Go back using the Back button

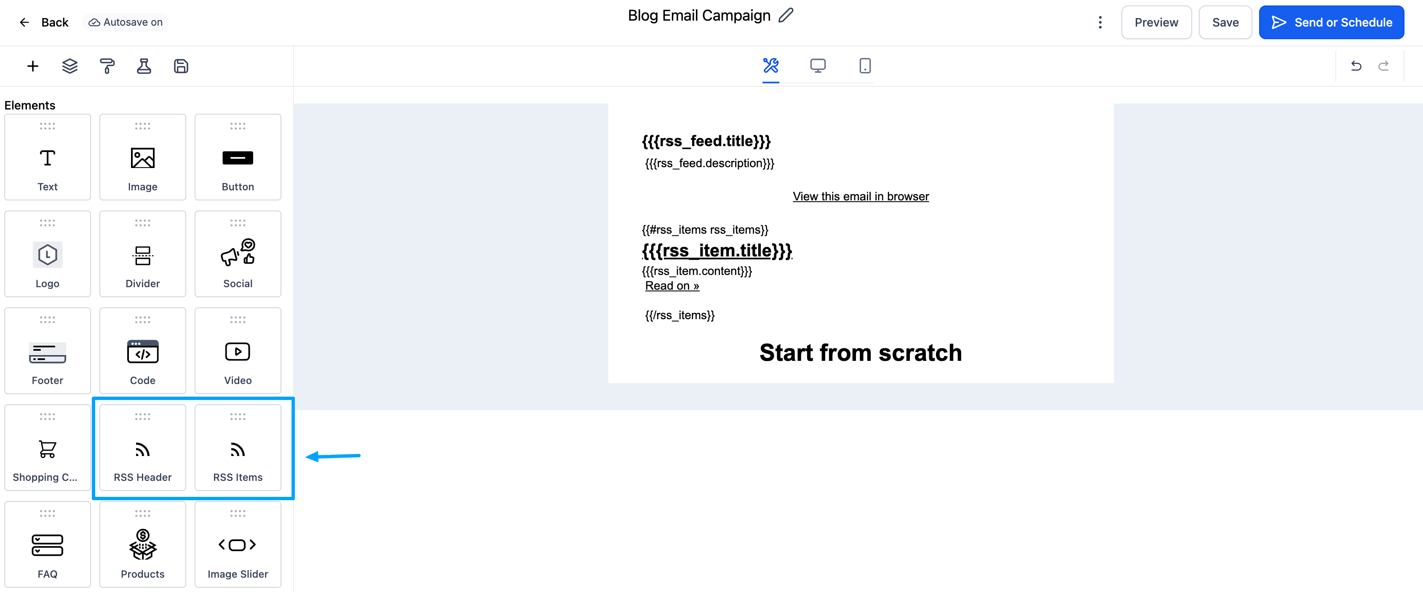(44, 23)
